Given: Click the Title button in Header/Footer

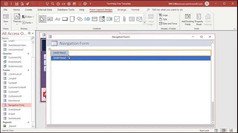Looking at the screenshot, I should (x=163, y=19).
